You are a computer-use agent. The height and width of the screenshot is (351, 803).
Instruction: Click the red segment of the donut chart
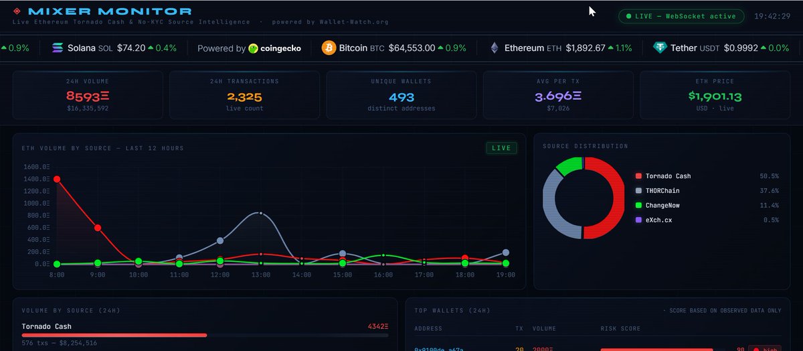coord(617,198)
